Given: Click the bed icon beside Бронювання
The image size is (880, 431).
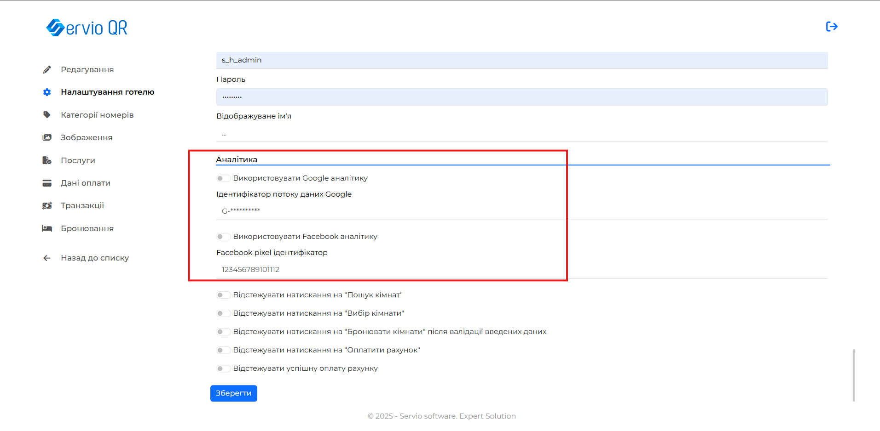Looking at the screenshot, I should (x=47, y=228).
